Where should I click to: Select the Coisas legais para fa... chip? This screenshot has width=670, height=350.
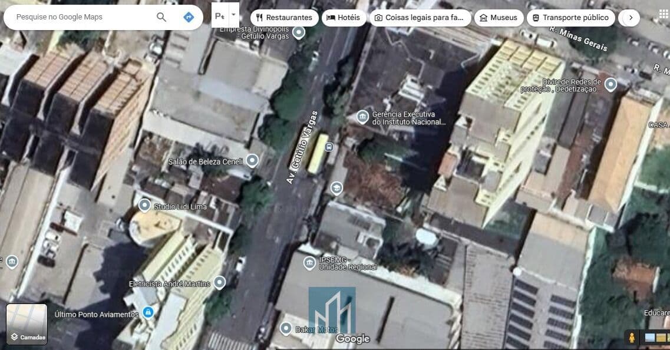tap(420, 18)
